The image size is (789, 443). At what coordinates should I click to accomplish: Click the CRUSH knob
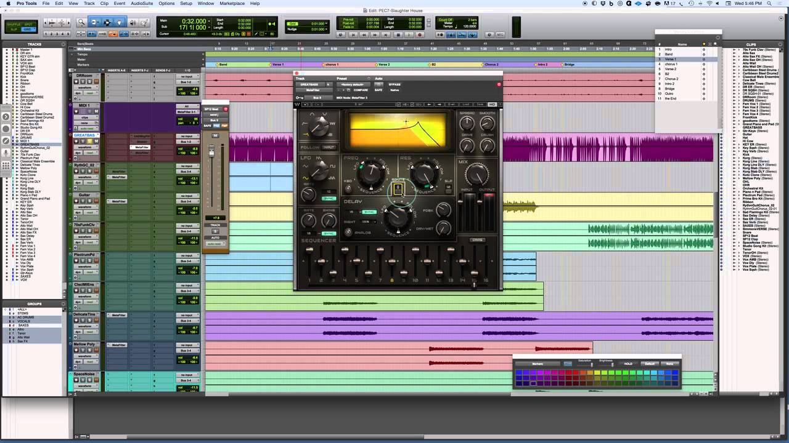tap(487, 145)
